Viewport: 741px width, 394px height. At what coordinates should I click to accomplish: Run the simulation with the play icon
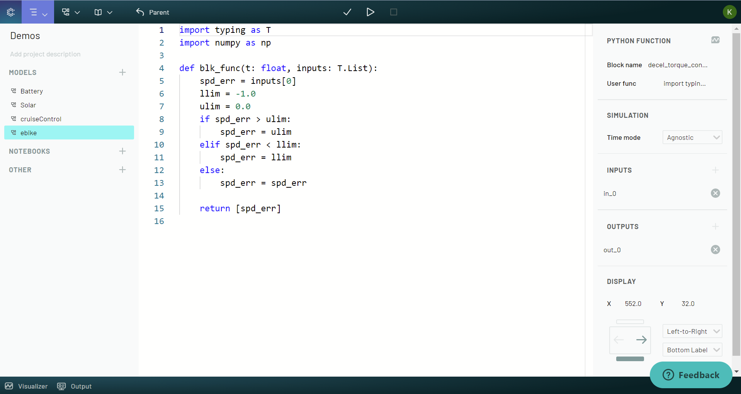(370, 12)
